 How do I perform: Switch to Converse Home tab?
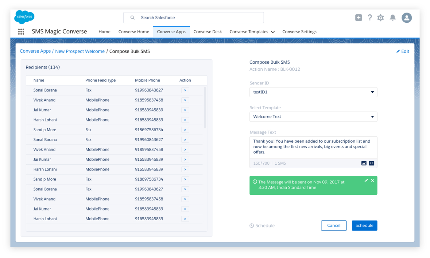[134, 32]
